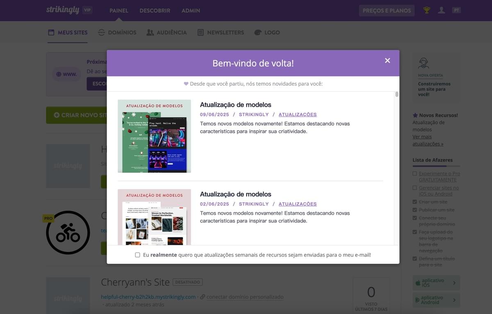492x314 pixels.
Task: Click Cherryann's Site placeholder thumbnail
Action: tap(68, 296)
